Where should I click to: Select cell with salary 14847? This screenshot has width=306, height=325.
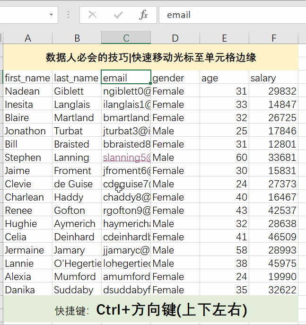(274, 104)
